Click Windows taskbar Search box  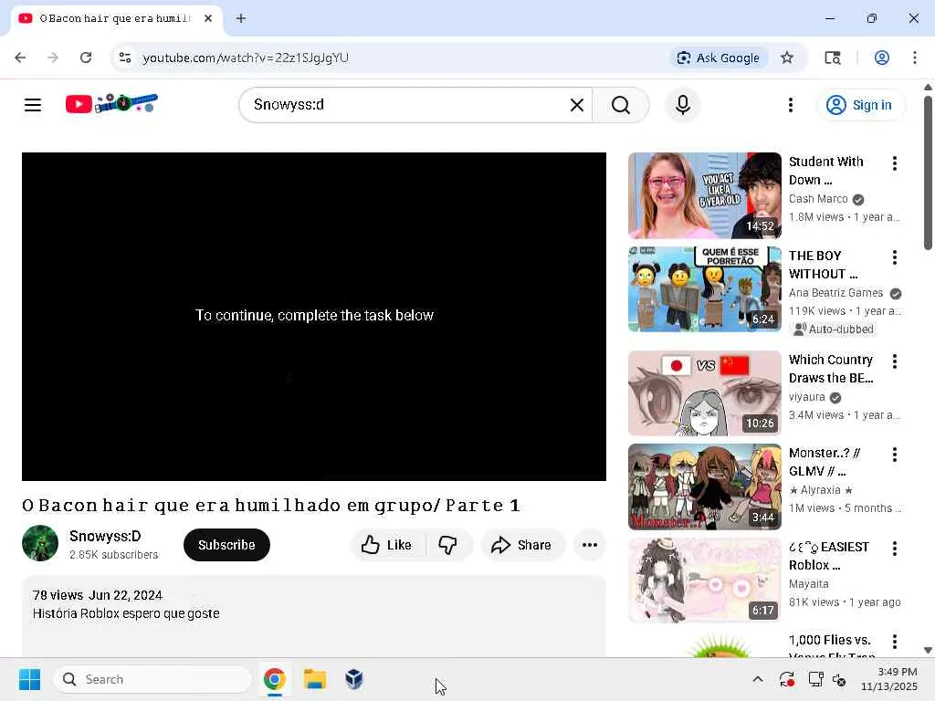(x=152, y=679)
